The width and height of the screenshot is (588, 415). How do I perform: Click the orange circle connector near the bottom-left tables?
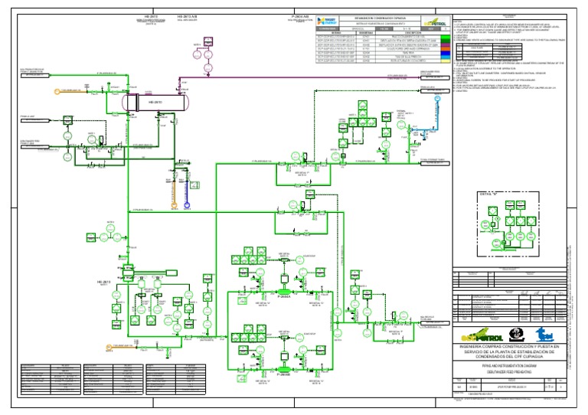click(109, 348)
